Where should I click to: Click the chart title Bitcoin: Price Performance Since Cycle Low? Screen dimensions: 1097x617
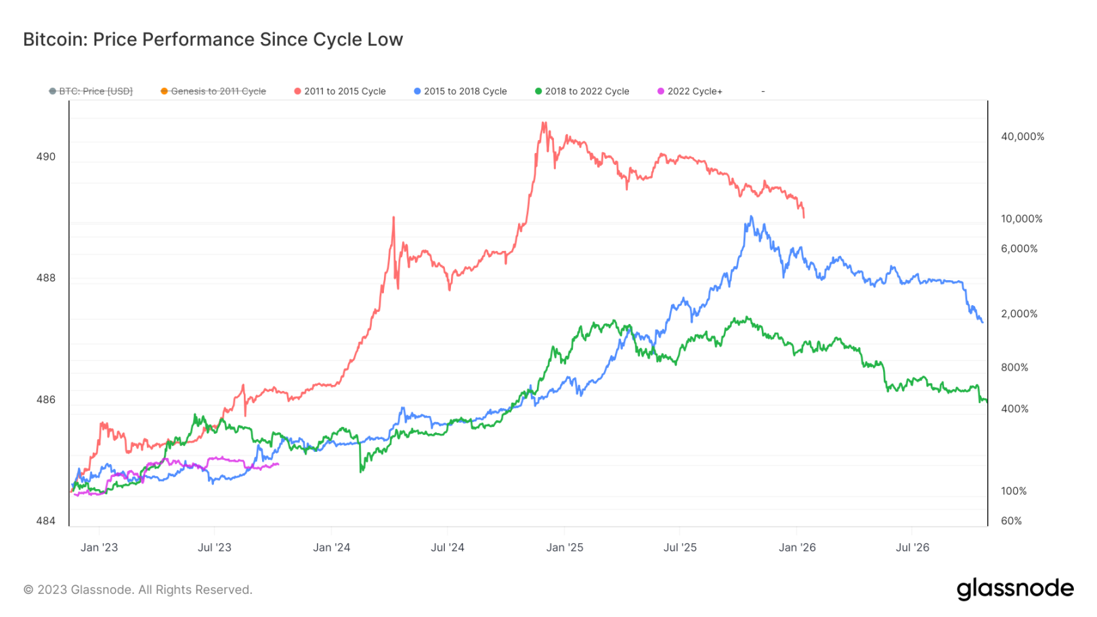point(213,40)
